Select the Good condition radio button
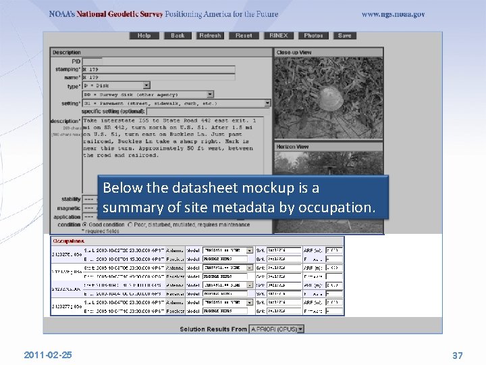The height and width of the screenshot is (365, 486). tap(85, 224)
